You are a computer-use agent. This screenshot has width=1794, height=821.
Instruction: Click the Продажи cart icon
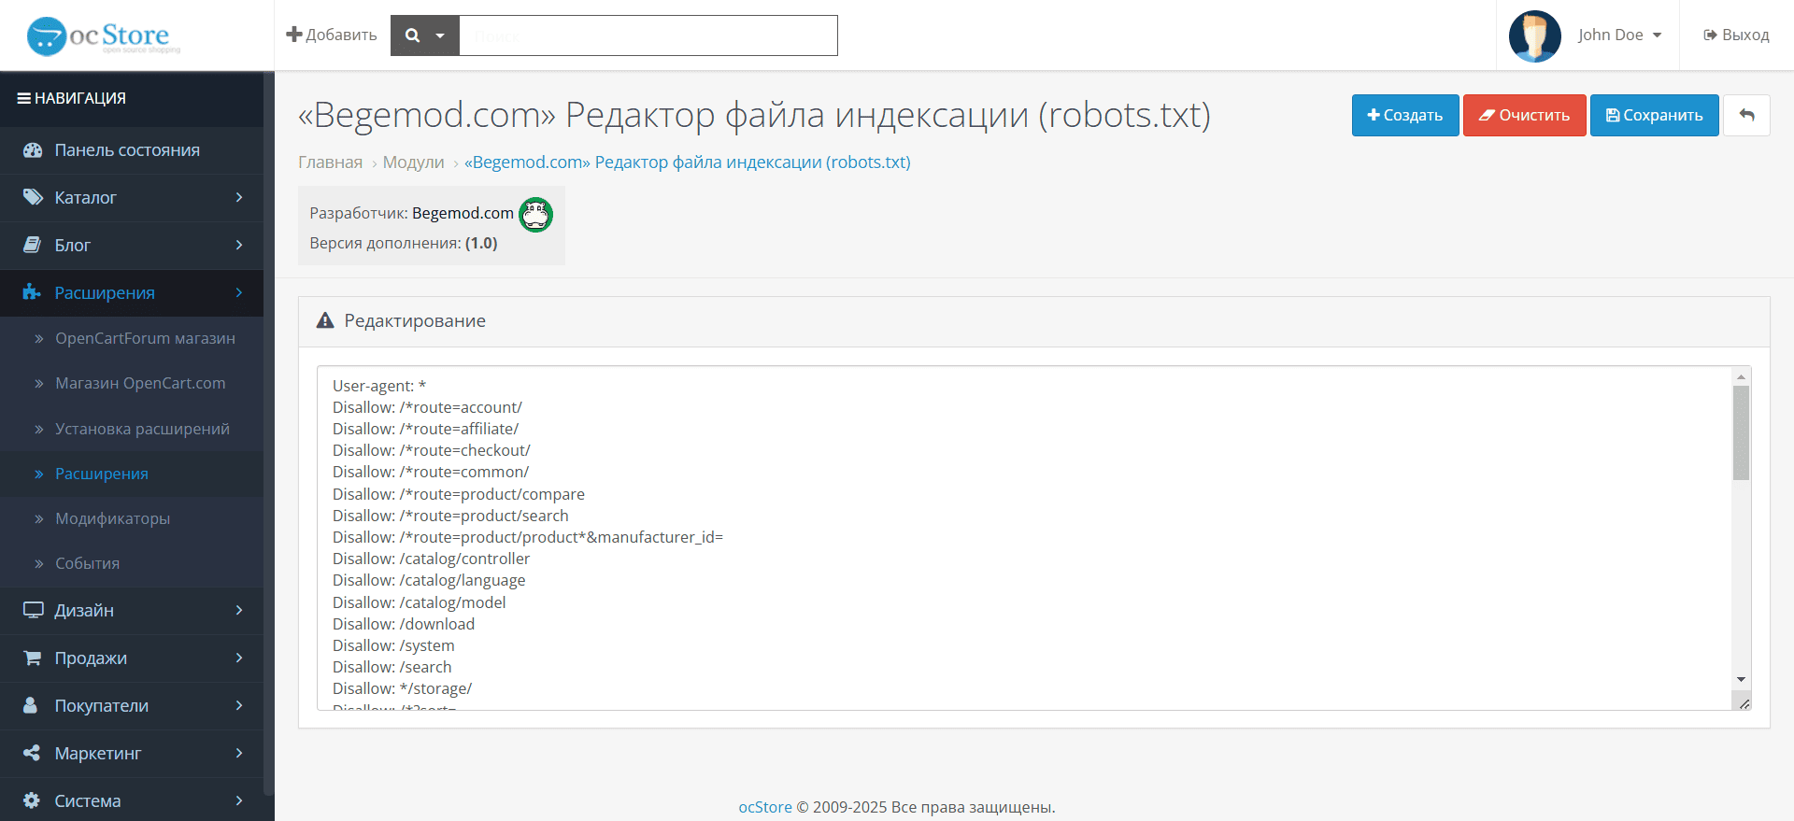click(x=33, y=658)
